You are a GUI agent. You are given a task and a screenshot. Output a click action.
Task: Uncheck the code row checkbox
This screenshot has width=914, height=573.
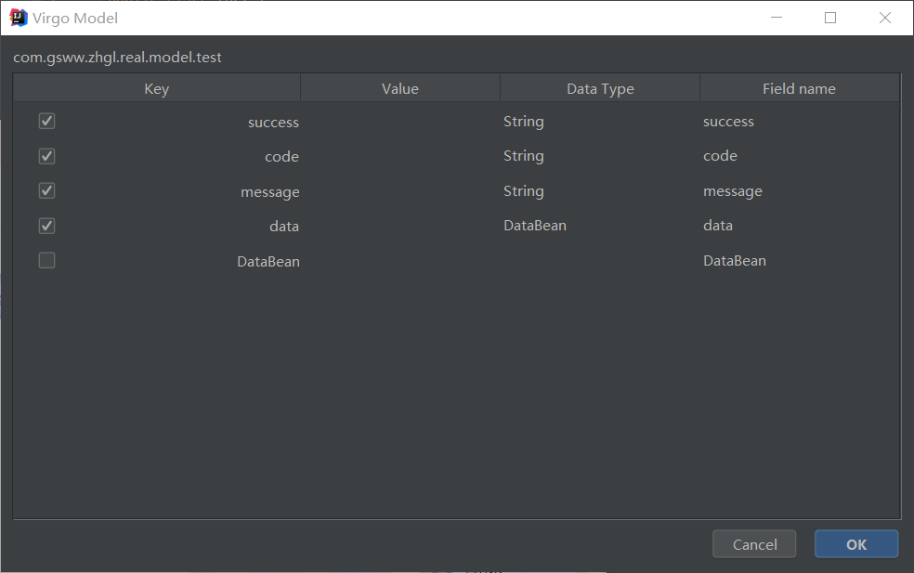coord(46,156)
